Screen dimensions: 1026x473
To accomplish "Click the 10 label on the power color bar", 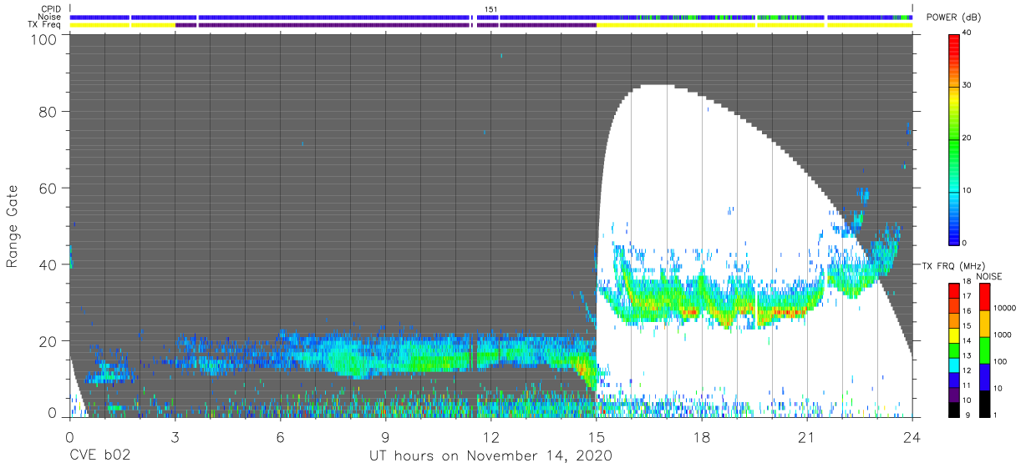I will tap(968, 191).
